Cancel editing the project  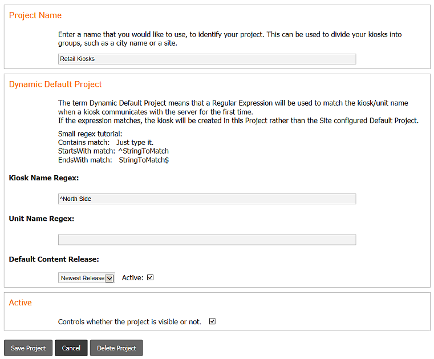[71, 348]
